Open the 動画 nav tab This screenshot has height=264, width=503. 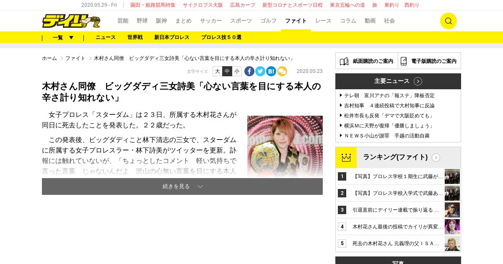coord(370,21)
